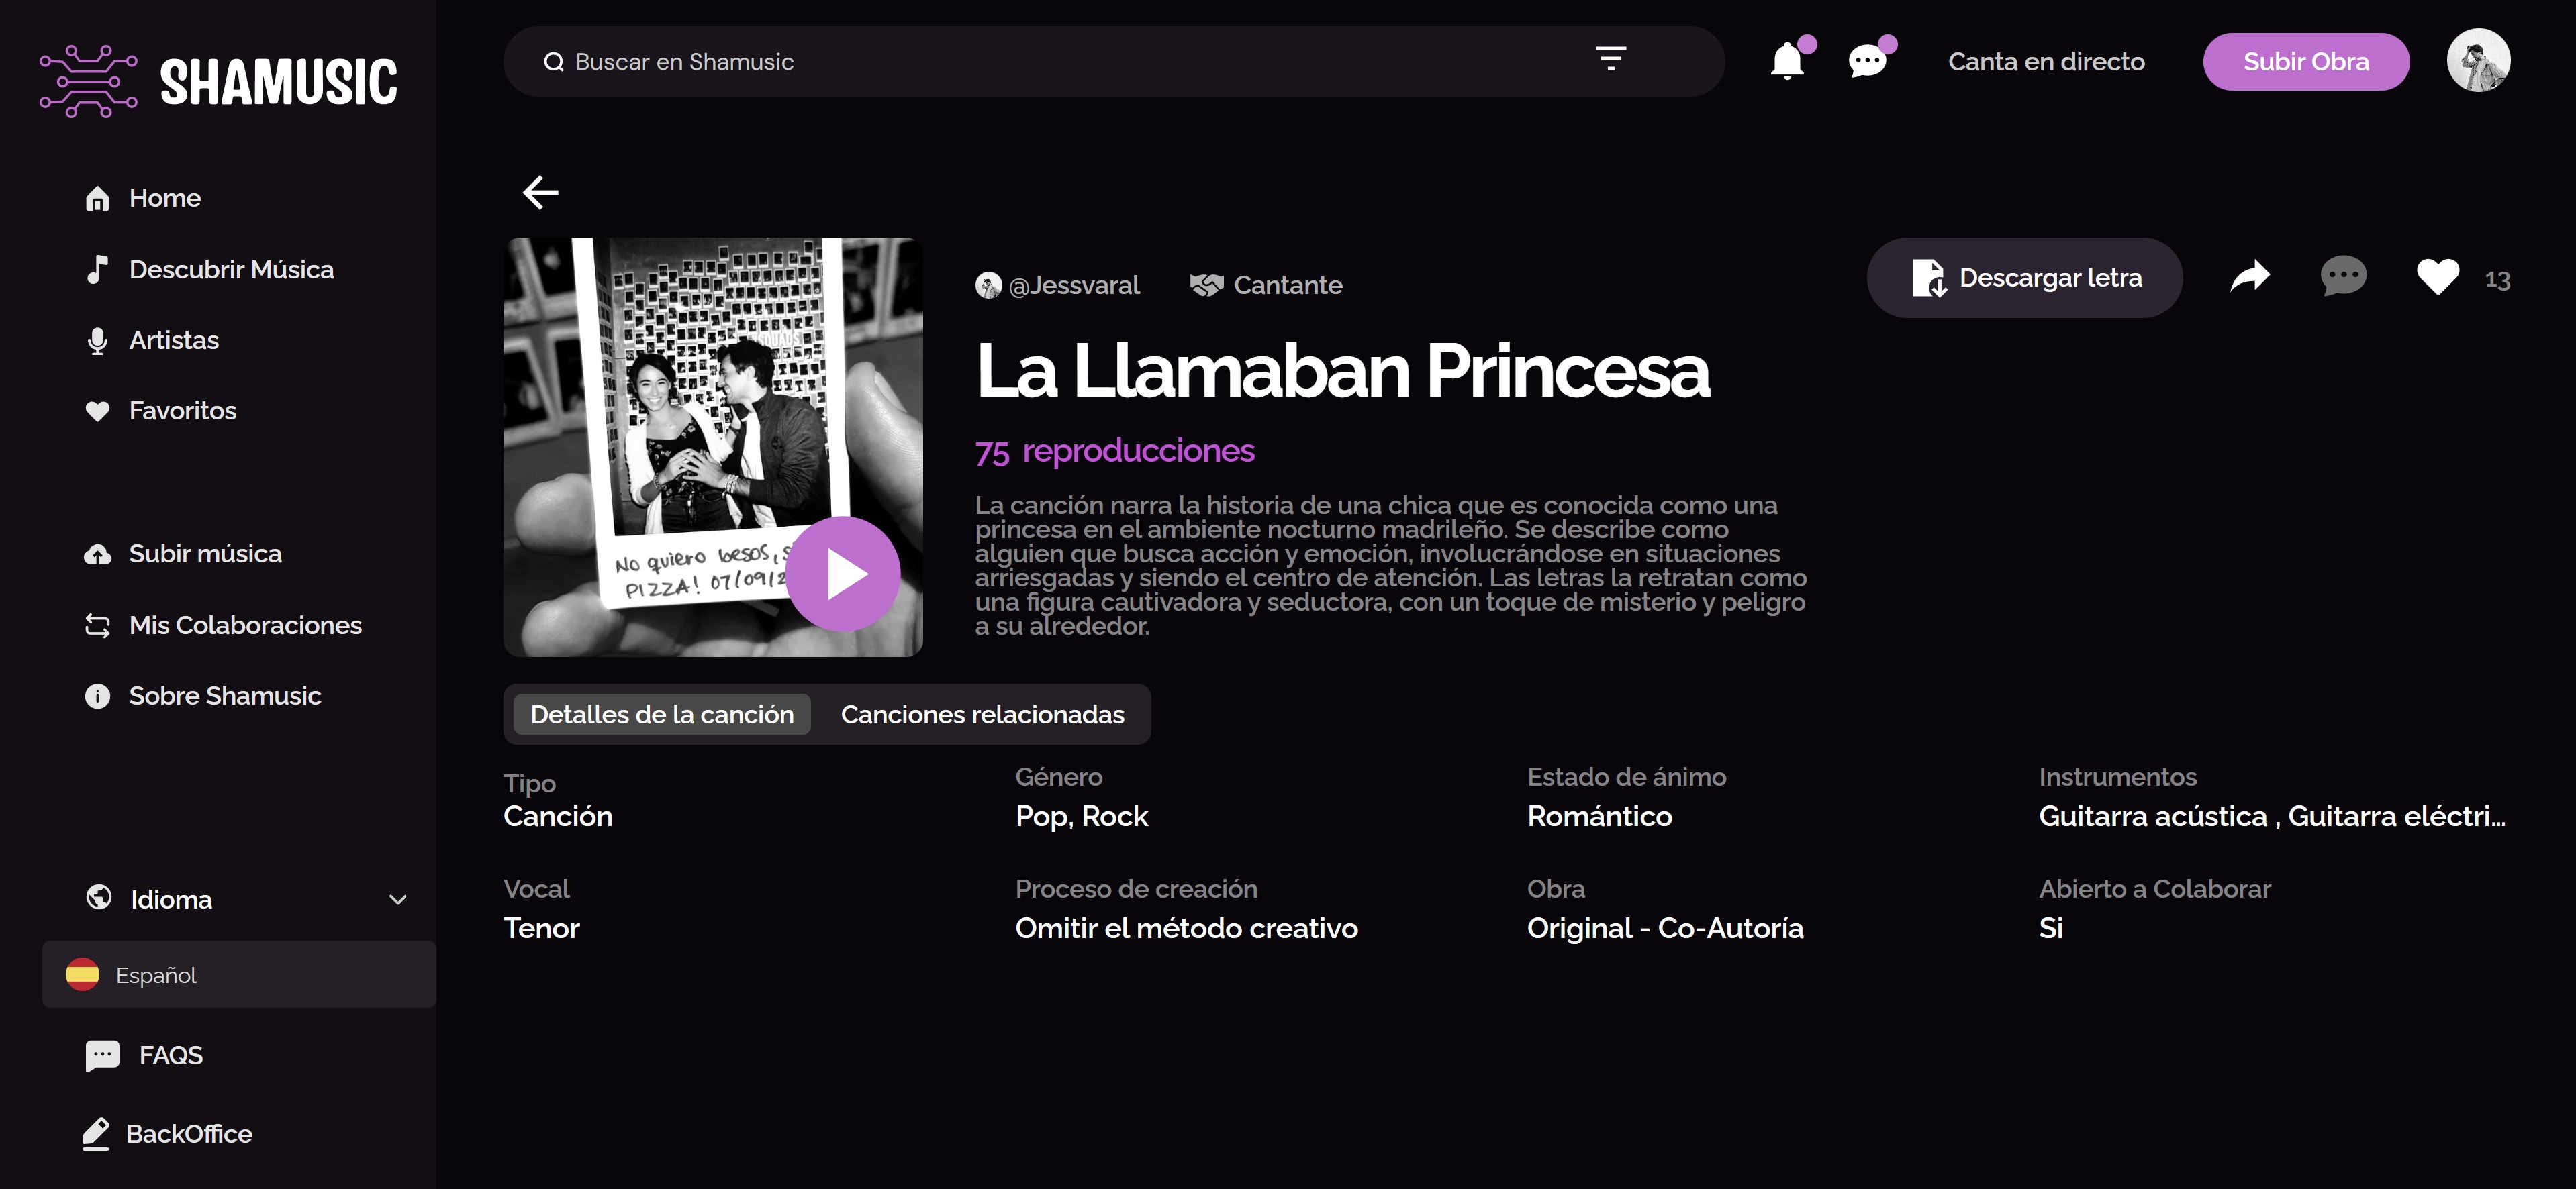The width and height of the screenshot is (2576, 1189).
Task: Open the song comments bubble icon
Action: (x=2343, y=276)
